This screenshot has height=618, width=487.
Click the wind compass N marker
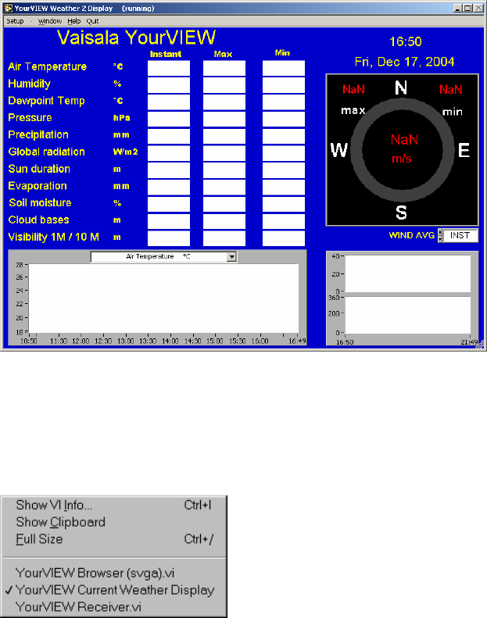tap(401, 88)
